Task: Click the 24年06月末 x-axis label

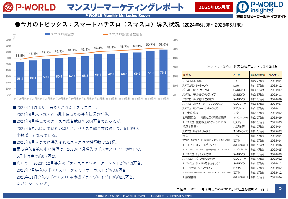Action: (20, 99)
